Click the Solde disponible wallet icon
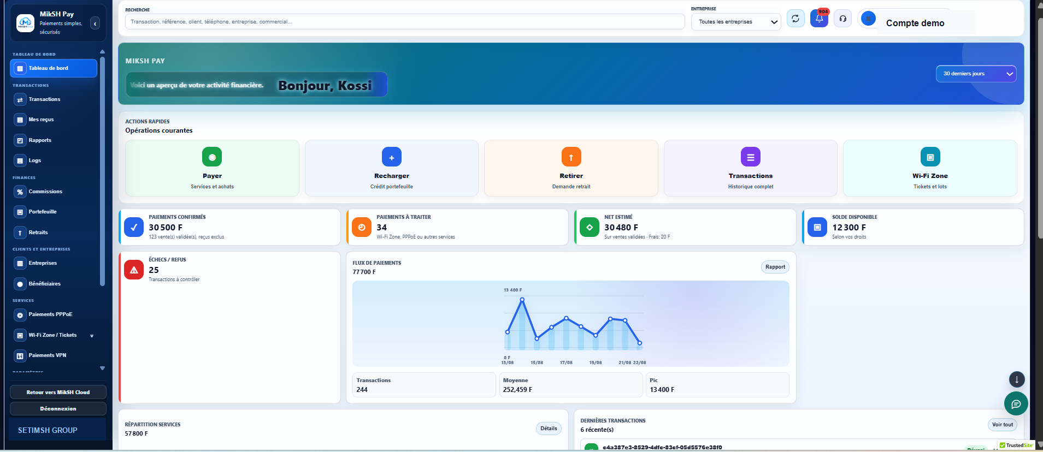This screenshot has height=452, width=1043. click(817, 227)
